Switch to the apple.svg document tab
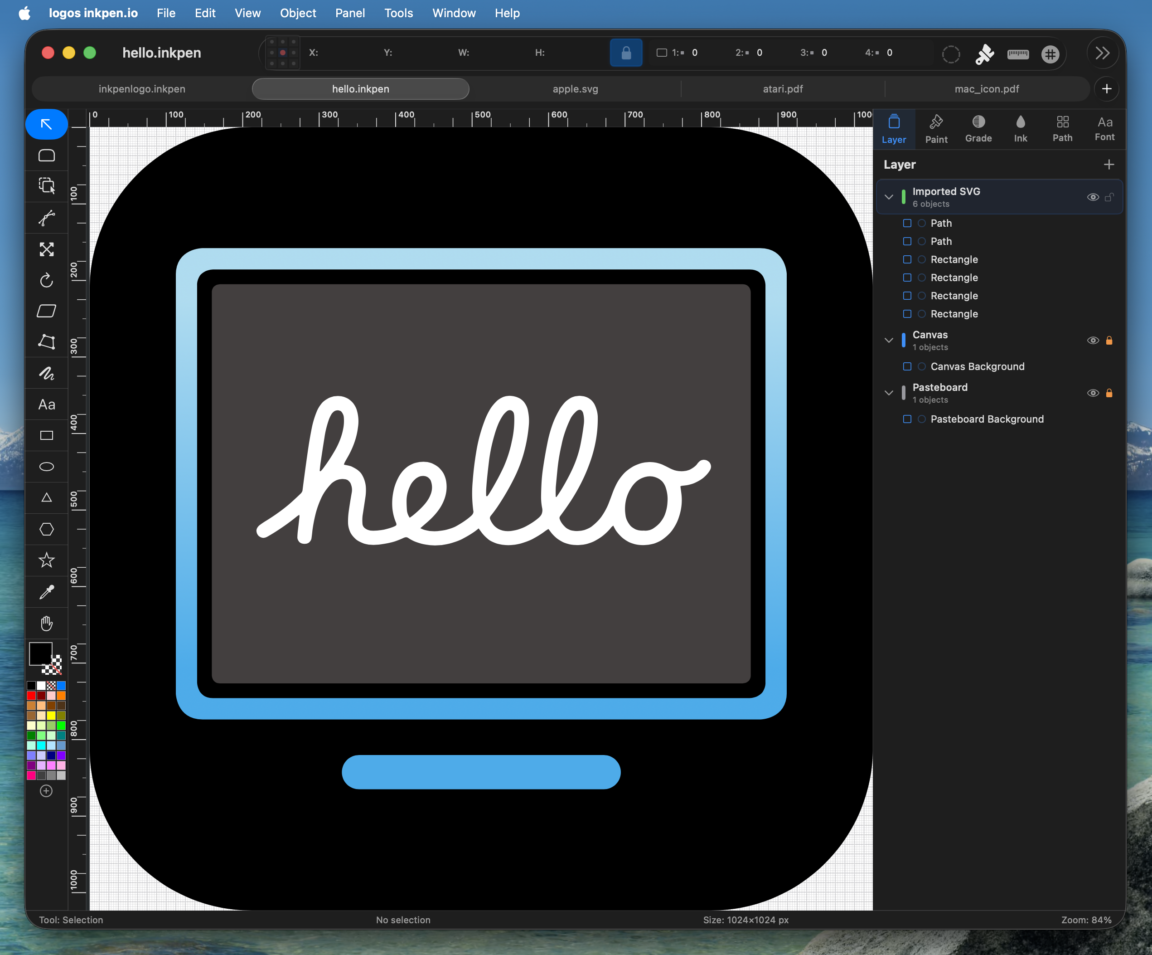1152x955 pixels. (x=575, y=89)
